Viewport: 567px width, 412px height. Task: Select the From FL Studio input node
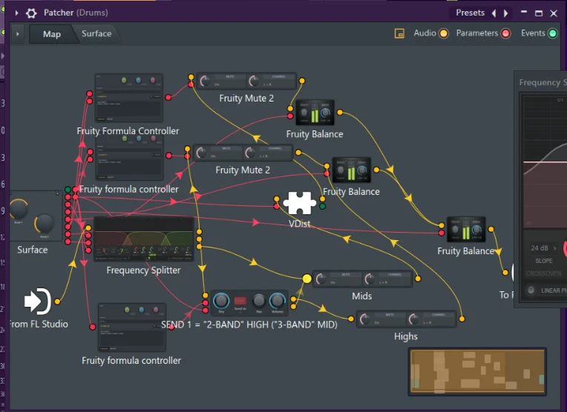pyautogui.click(x=38, y=301)
